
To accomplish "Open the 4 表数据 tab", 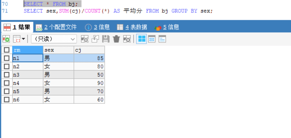I will [x=132, y=27].
